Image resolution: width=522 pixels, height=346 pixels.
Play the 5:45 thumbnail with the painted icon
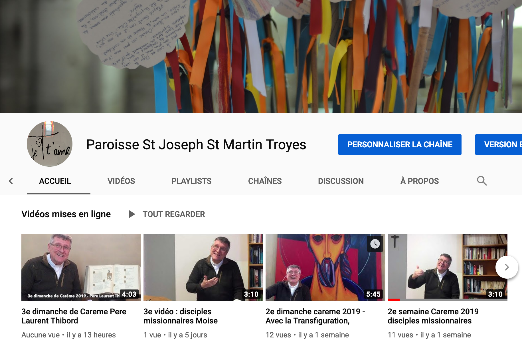[325, 267]
